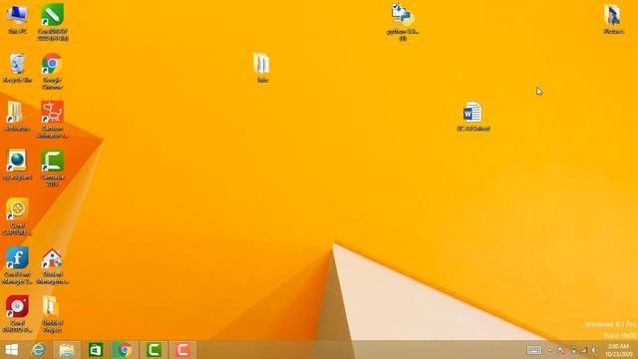Screen dimensions: 638x359
Task: Switch to red Camtasia recorder taskbar button
Action: coord(182,350)
